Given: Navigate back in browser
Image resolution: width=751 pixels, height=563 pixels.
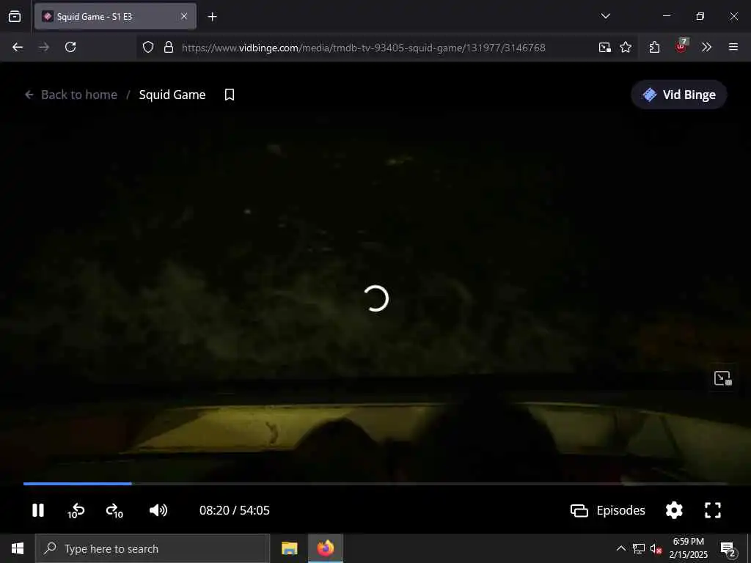Looking at the screenshot, I should (18, 47).
